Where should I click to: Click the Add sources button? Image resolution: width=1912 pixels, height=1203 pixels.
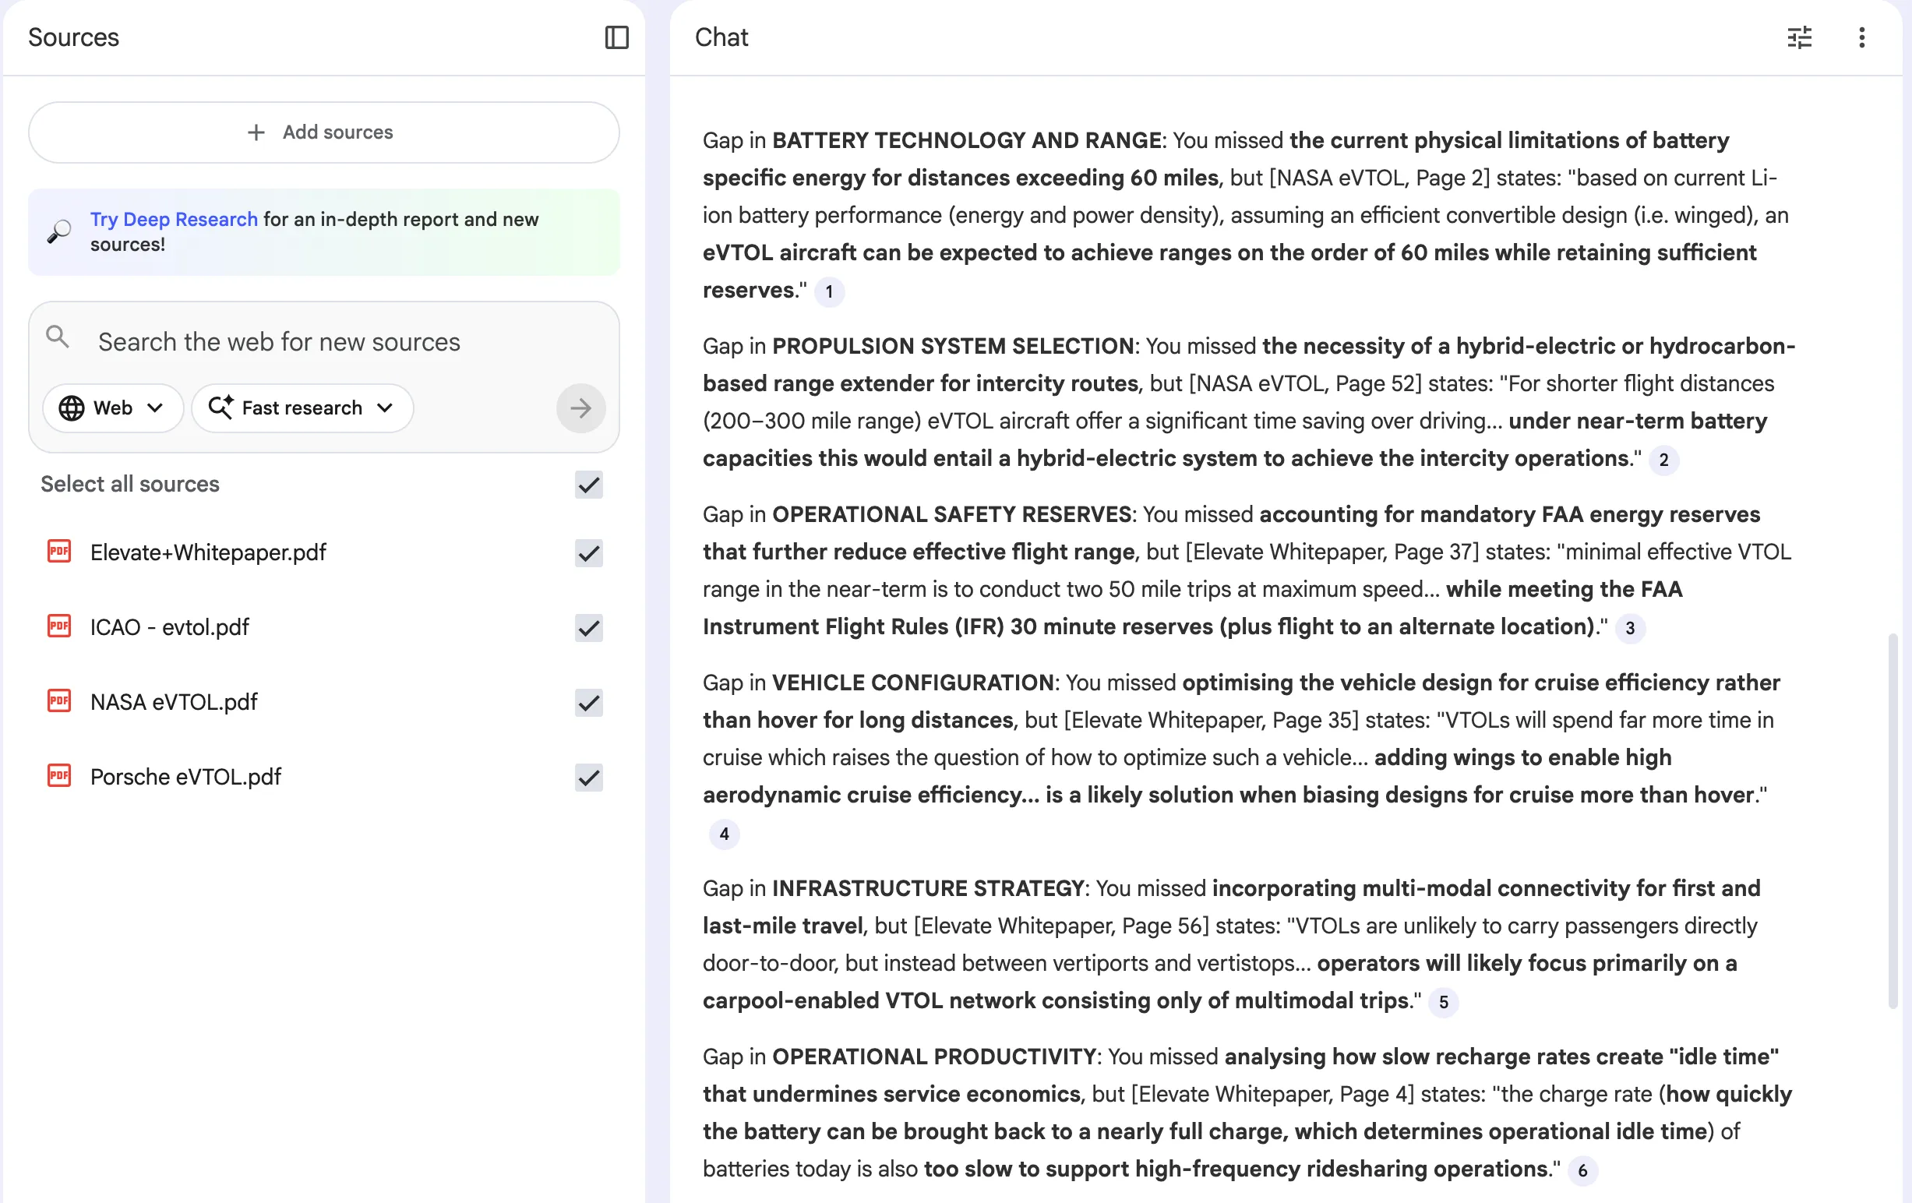(323, 132)
